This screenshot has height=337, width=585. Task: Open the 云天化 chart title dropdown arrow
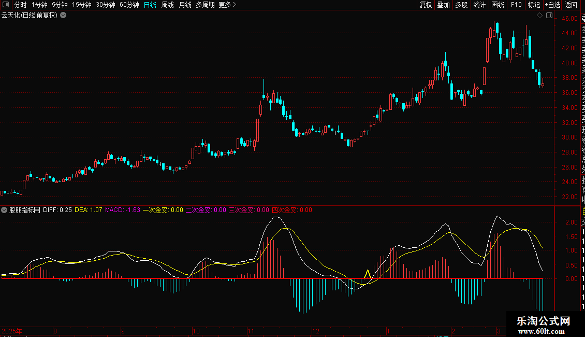(63, 15)
